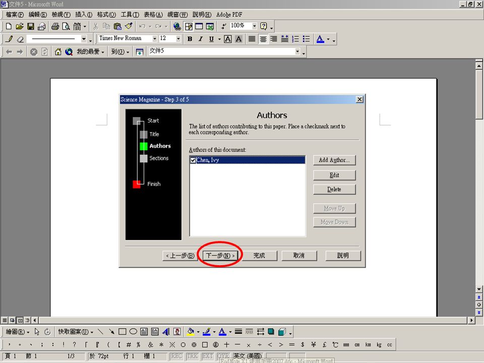
Task: Open the 到(G) go dropdown
Action: [x=120, y=52]
